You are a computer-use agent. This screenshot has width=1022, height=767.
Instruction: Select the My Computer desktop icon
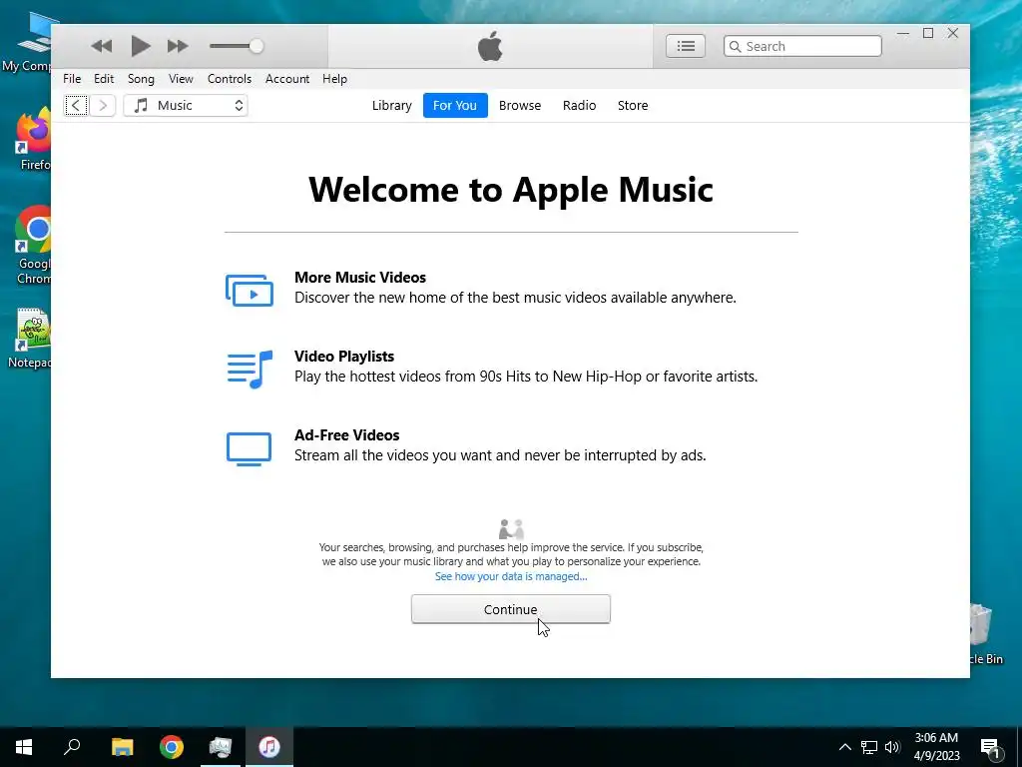pos(29,42)
